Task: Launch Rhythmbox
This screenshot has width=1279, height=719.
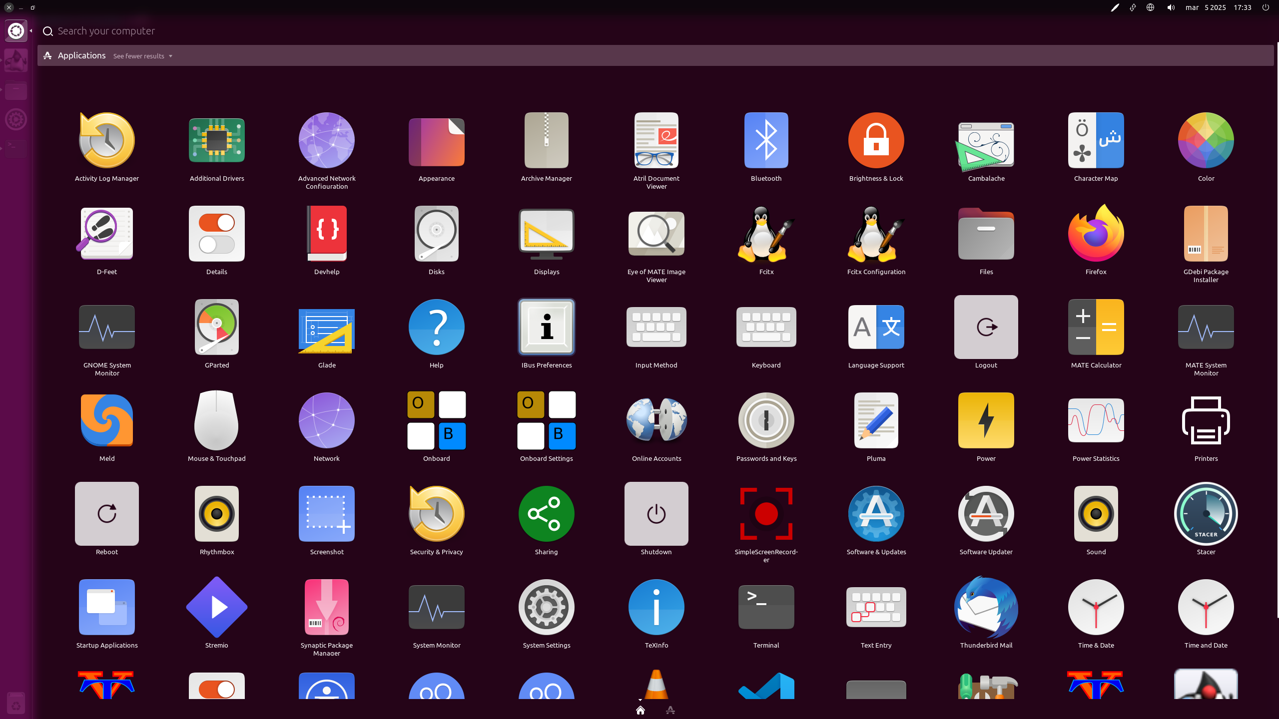Action: (x=216, y=514)
